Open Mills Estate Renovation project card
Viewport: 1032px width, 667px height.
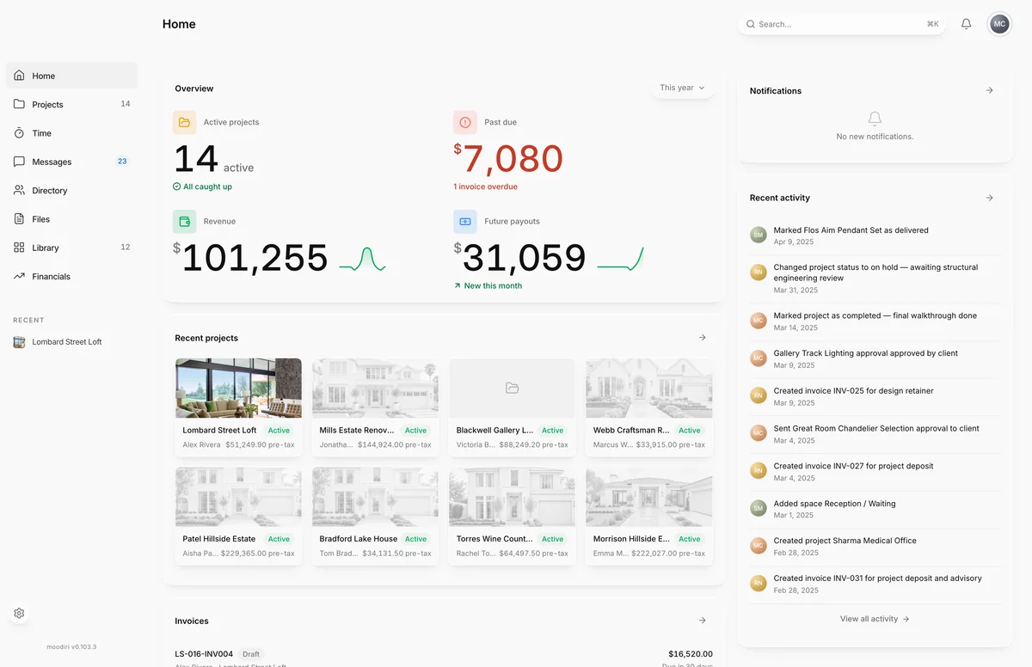click(x=375, y=407)
